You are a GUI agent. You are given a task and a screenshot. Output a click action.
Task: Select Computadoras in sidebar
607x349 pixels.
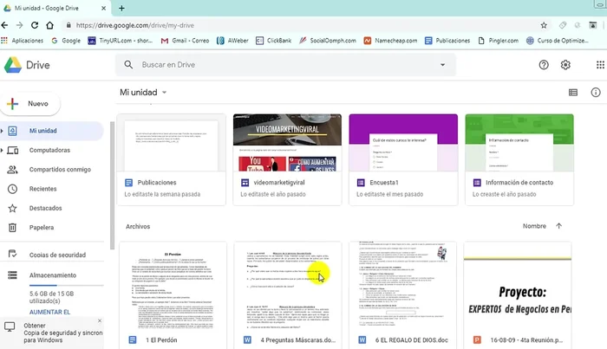[51, 150]
